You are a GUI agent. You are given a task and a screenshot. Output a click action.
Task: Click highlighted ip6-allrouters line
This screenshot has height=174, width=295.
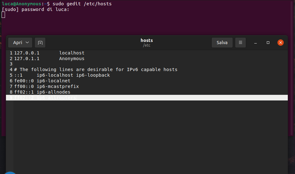56,98
